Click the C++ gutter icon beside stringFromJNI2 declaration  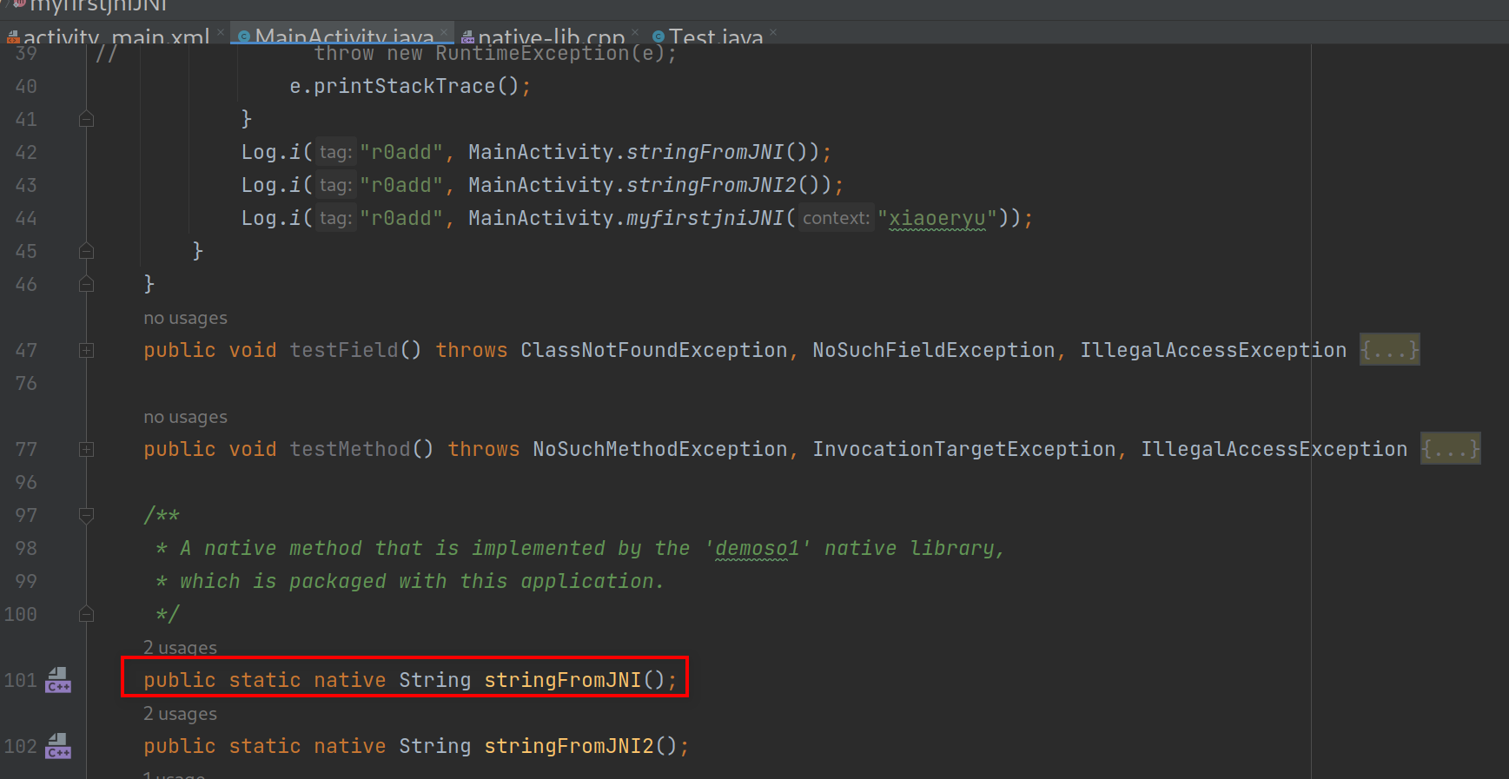(58, 746)
